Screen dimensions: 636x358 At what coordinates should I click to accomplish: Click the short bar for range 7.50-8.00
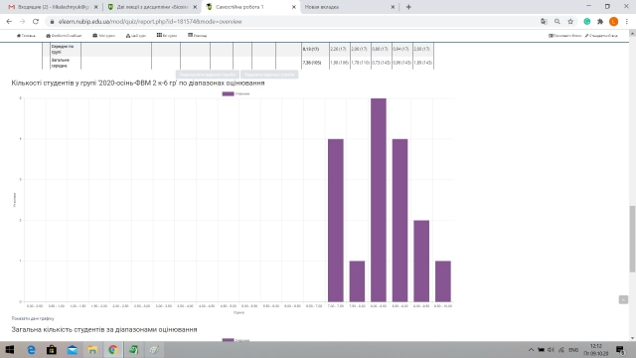tap(357, 281)
